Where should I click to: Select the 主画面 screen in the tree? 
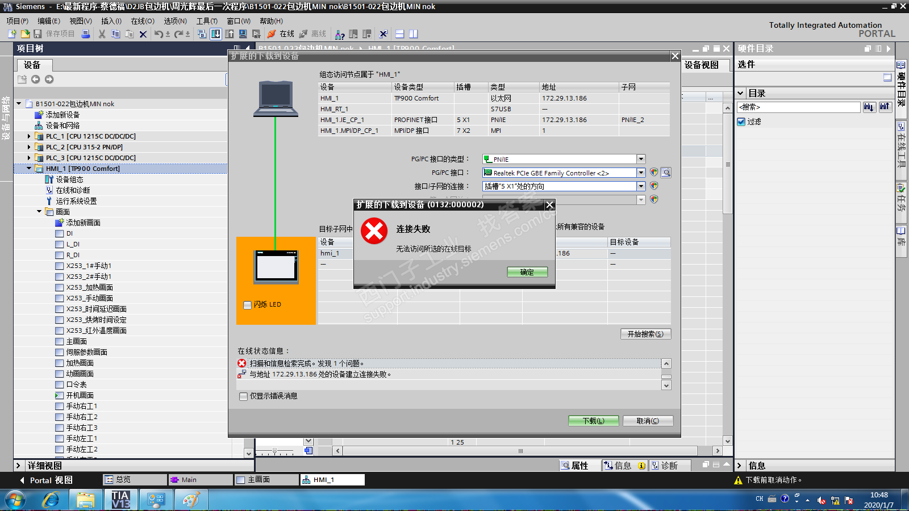77,341
